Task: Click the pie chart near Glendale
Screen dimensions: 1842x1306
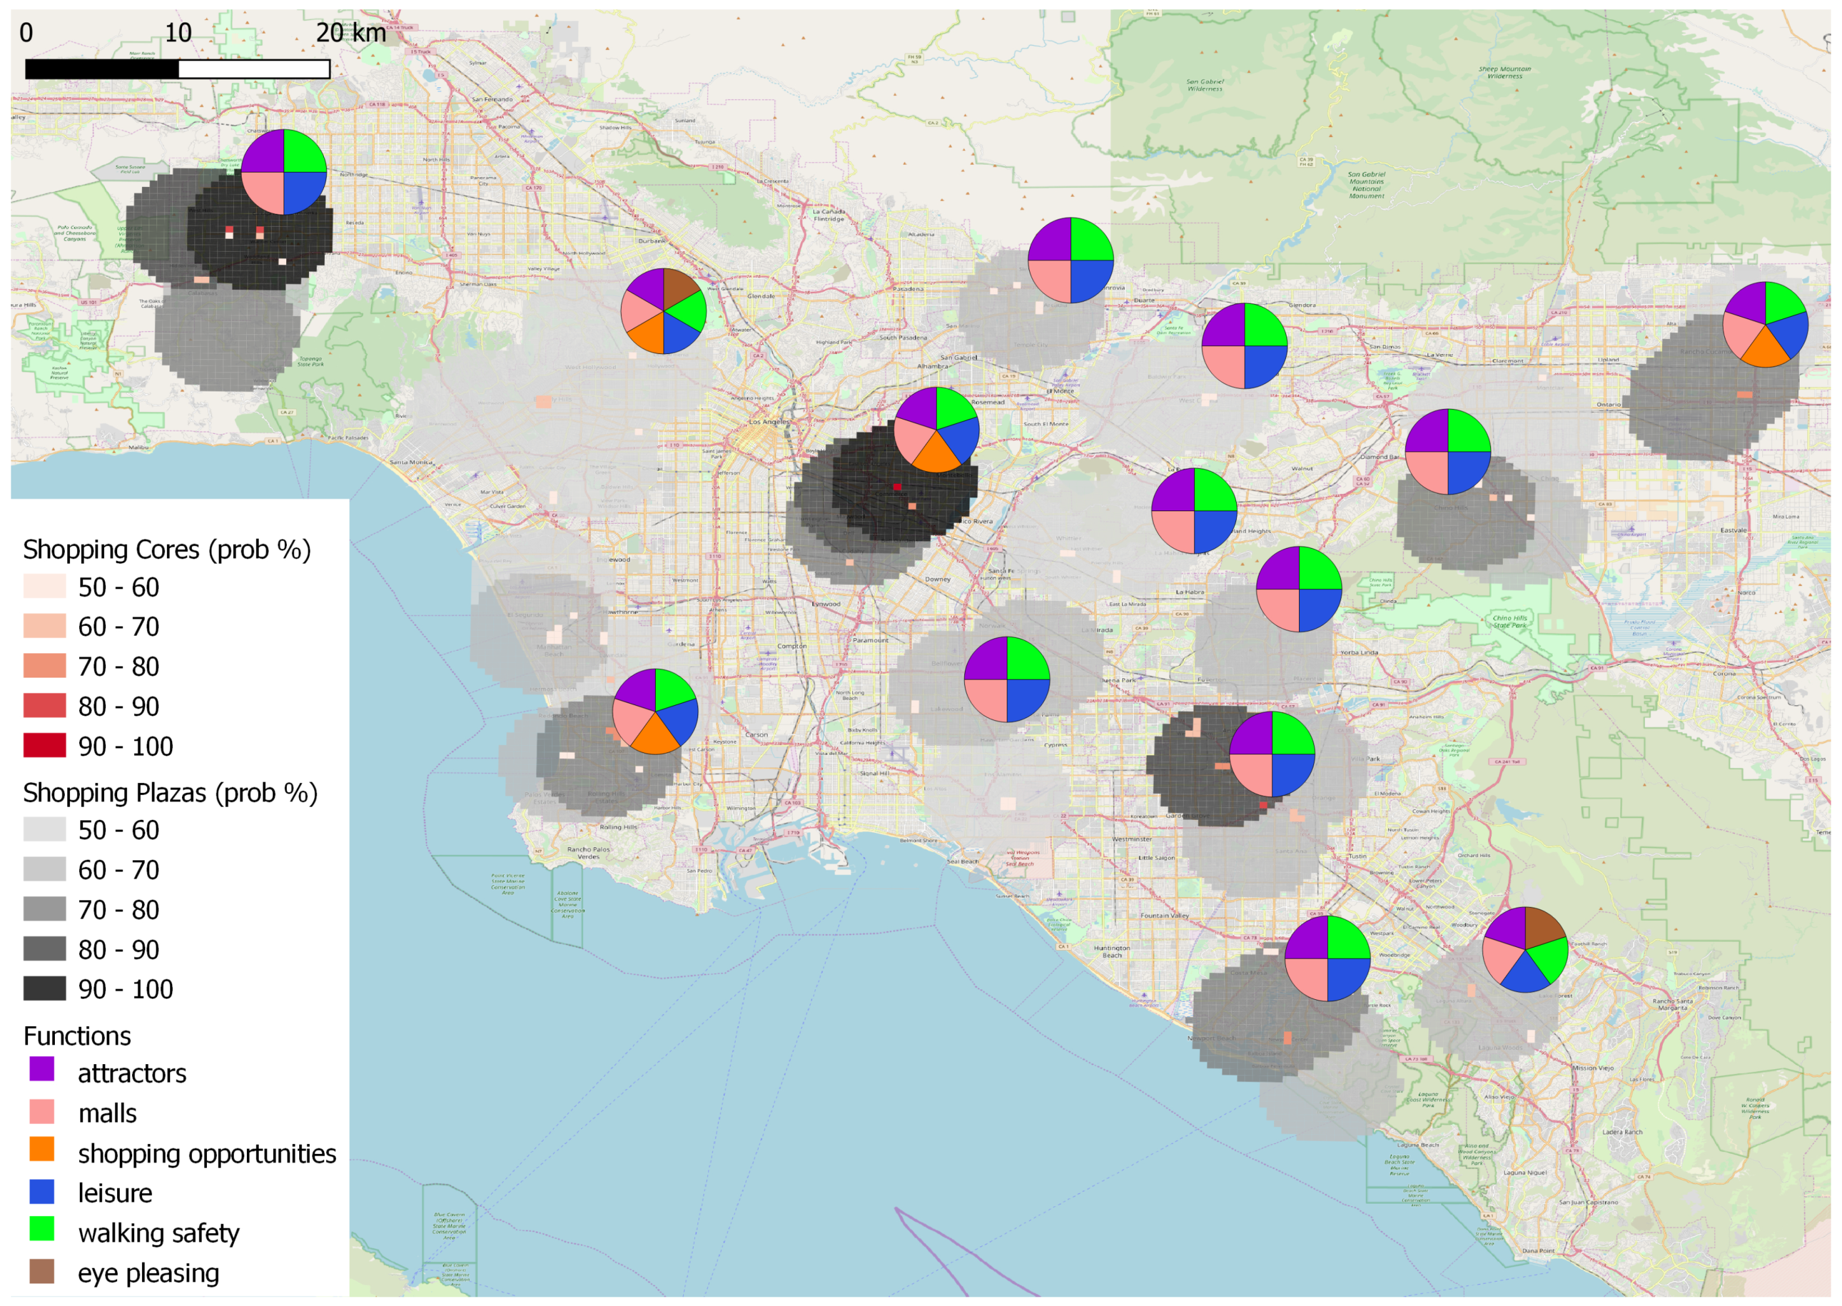Action: (x=663, y=311)
